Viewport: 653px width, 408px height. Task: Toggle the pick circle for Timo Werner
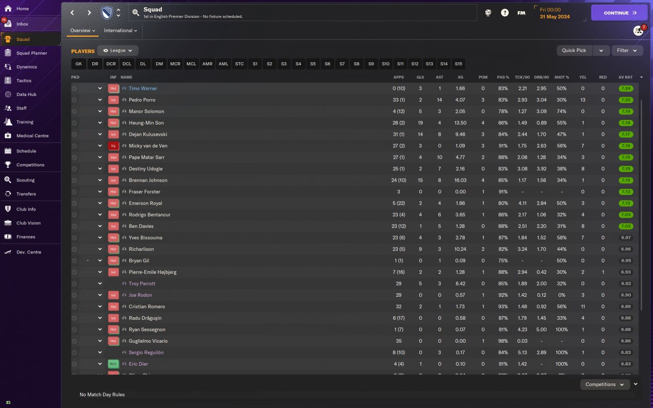74,88
